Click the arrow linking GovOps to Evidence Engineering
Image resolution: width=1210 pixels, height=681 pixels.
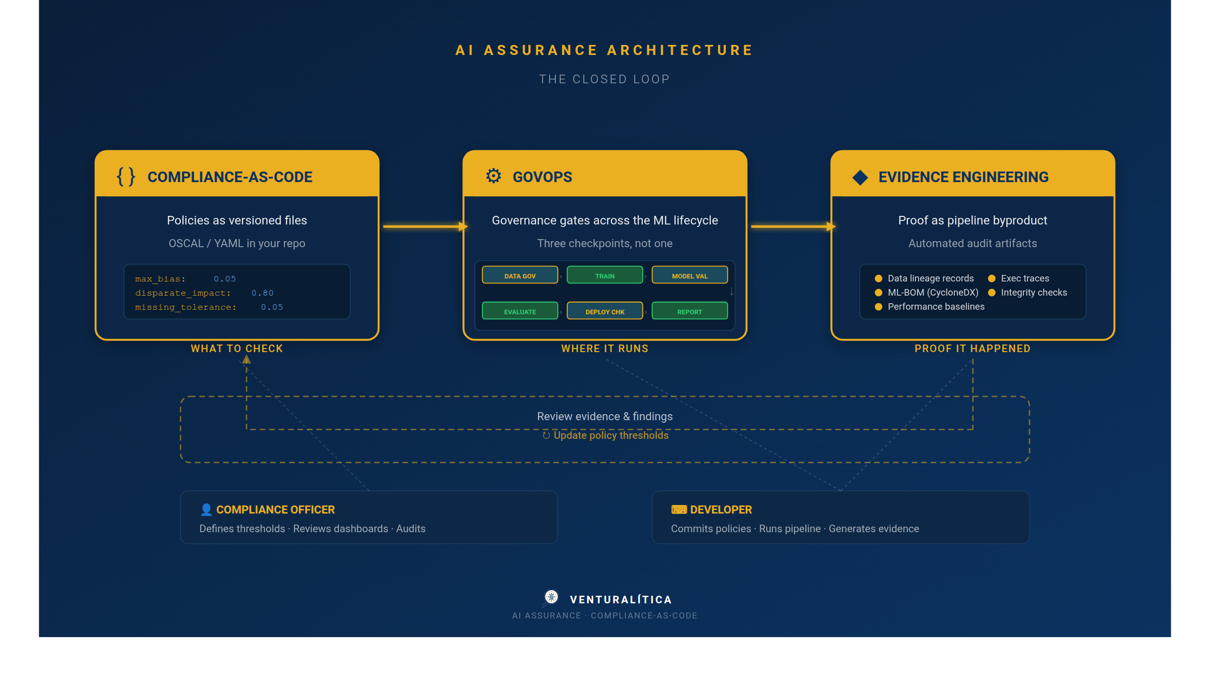(x=792, y=226)
